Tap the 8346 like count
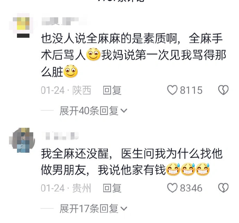This screenshot has height=223, width=239. coord(191,188)
